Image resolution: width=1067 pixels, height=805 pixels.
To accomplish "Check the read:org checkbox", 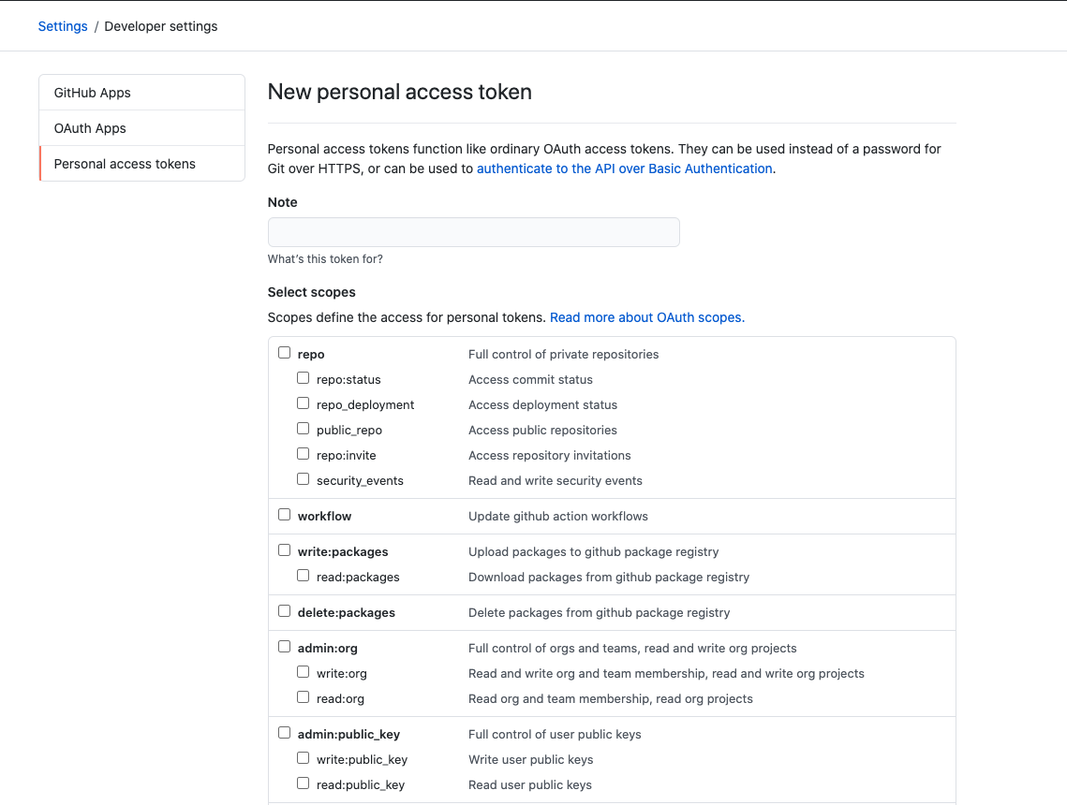I will [303, 697].
